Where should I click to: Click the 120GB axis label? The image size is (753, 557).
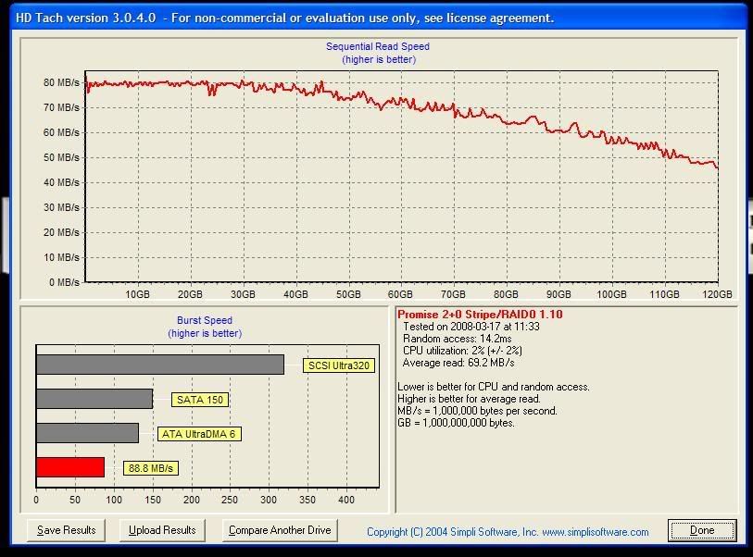click(x=718, y=294)
